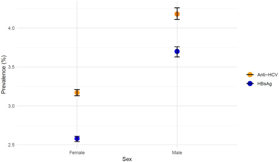Click the Male x-axis tick label
279x162 pixels.
(x=177, y=152)
